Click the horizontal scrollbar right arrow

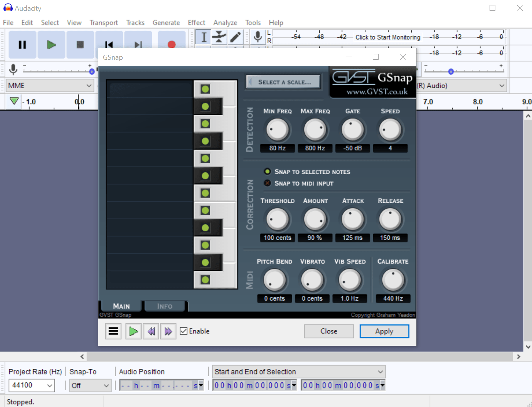tap(519, 357)
